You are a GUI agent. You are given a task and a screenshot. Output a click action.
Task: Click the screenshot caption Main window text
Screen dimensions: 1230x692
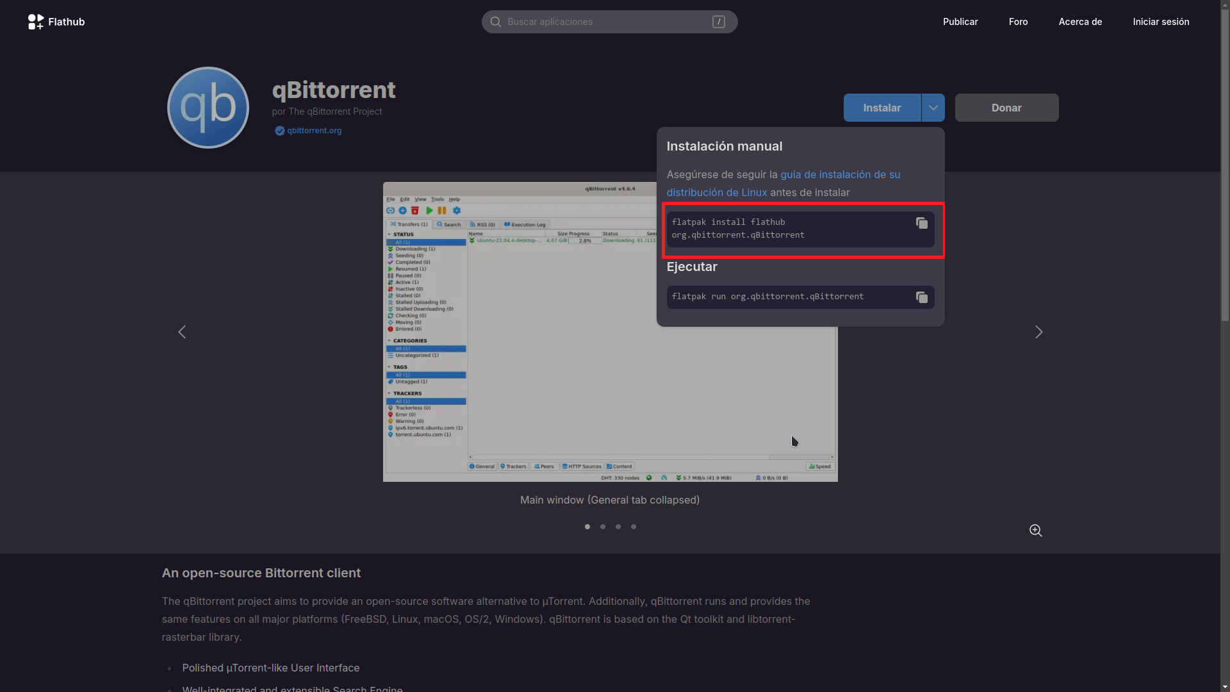click(609, 500)
